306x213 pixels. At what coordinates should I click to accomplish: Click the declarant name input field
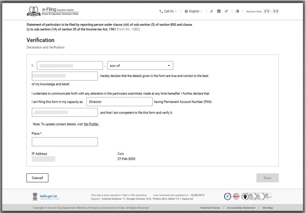(70, 66)
